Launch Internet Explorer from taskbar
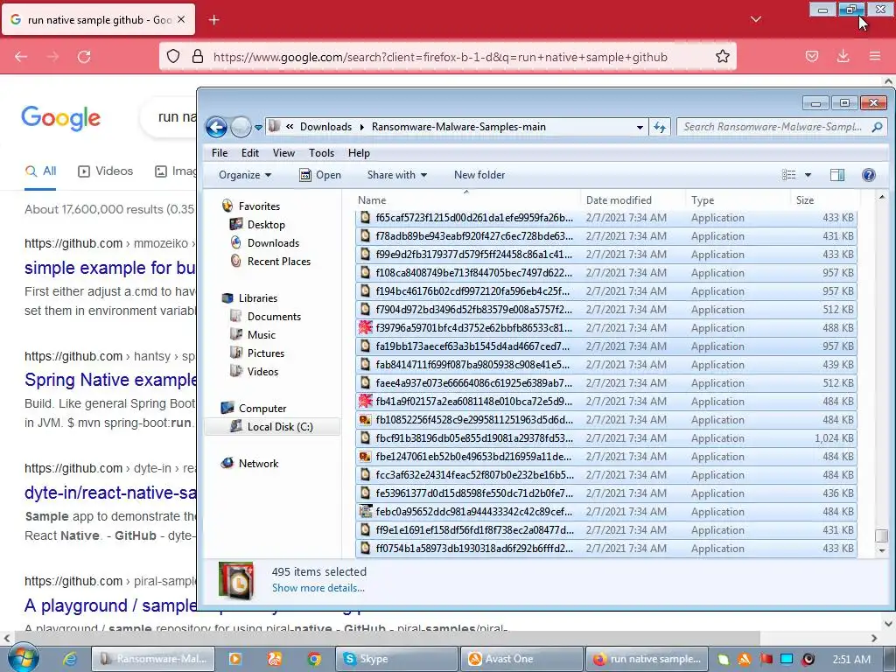Image resolution: width=896 pixels, height=672 pixels. 70,659
